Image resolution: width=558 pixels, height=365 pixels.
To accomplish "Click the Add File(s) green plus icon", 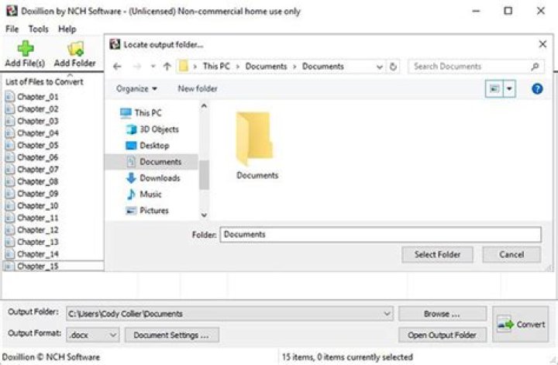I will click(x=25, y=49).
